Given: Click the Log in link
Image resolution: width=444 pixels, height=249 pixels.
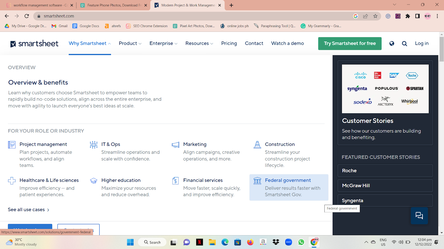Looking at the screenshot, I should (422, 43).
